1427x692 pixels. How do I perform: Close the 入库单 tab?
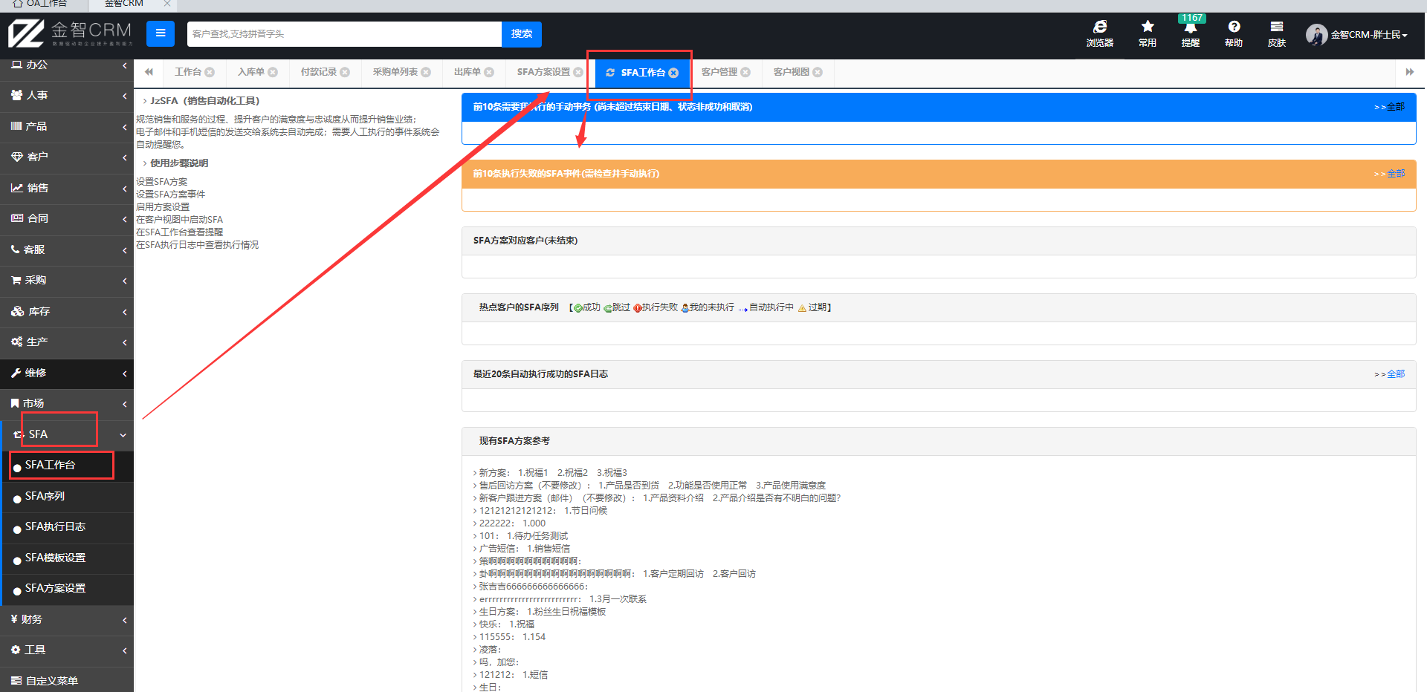point(273,72)
